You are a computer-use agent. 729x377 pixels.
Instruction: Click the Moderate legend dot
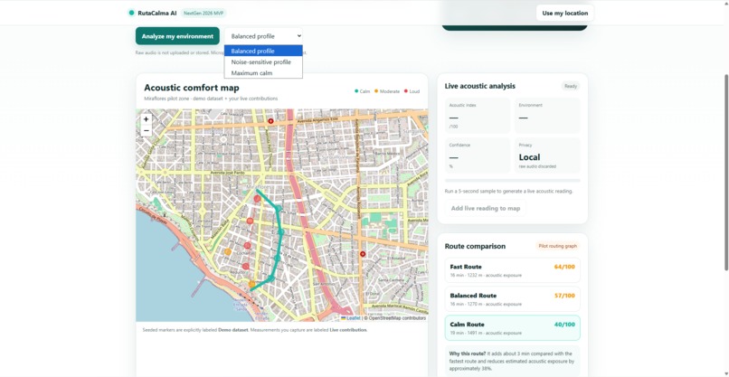376,91
